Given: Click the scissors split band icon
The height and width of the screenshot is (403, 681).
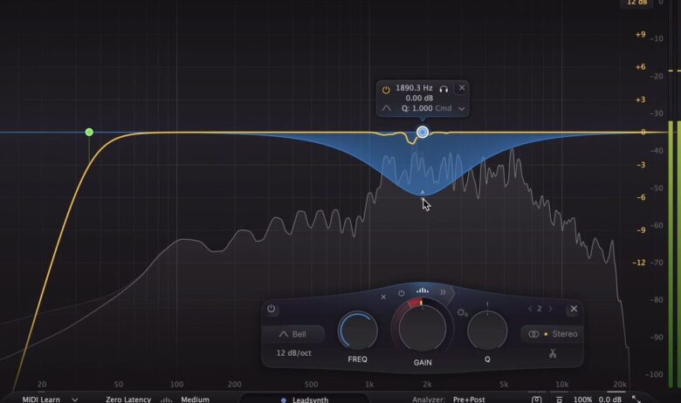Looking at the screenshot, I should 552,354.
